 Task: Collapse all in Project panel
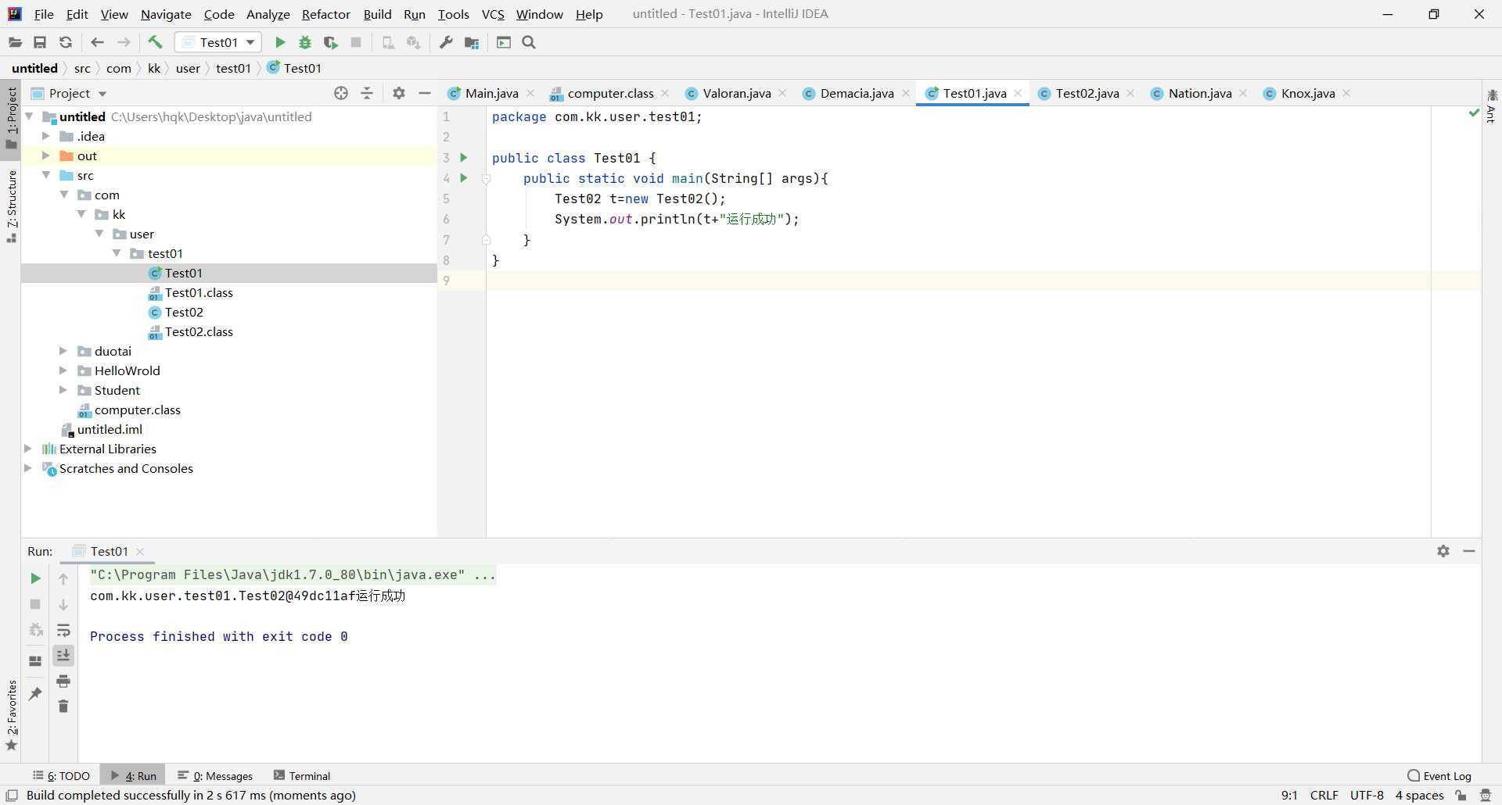[367, 93]
